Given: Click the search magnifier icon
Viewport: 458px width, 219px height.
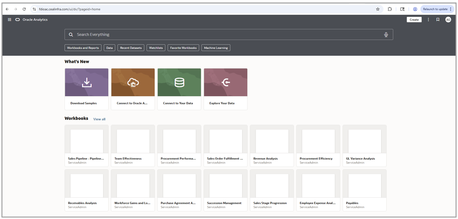Looking at the screenshot, I should [x=71, y=35].
